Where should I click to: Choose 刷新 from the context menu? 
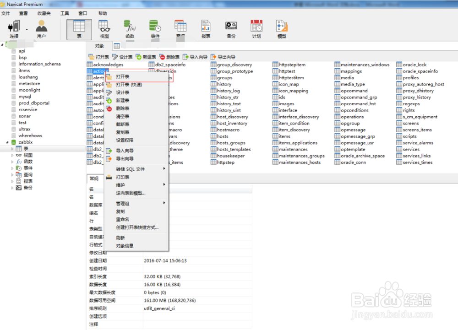pos(136,238)
